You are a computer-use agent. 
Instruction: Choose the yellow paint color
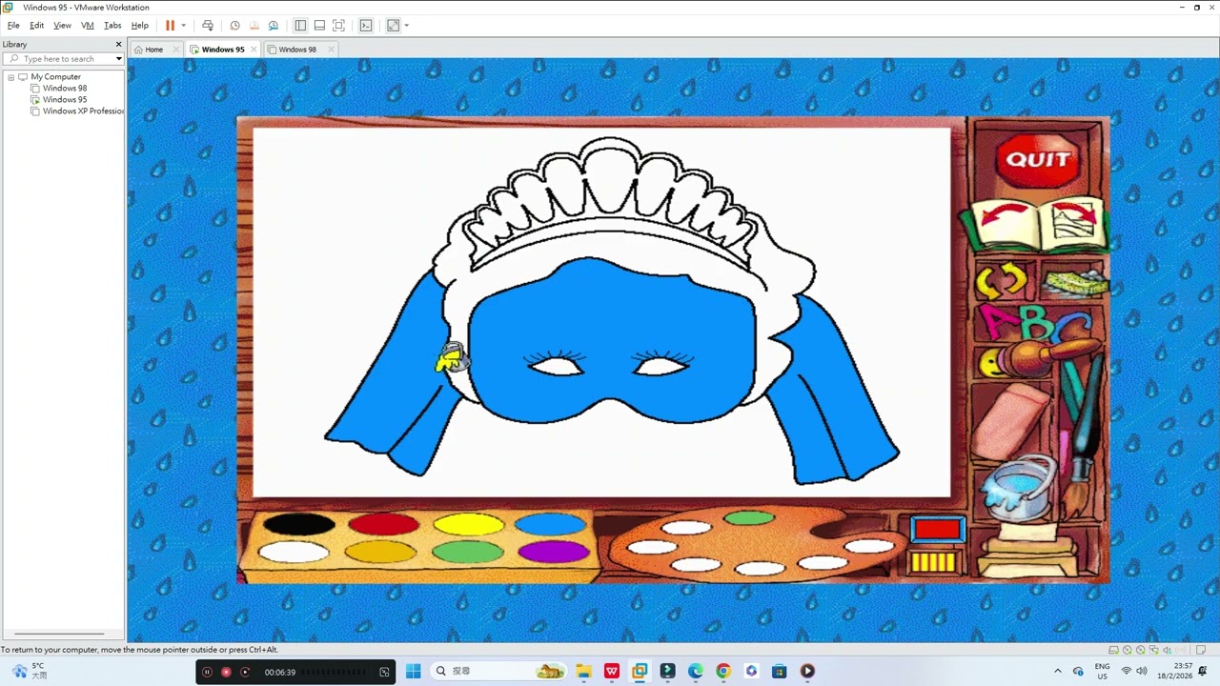point(468,524)
